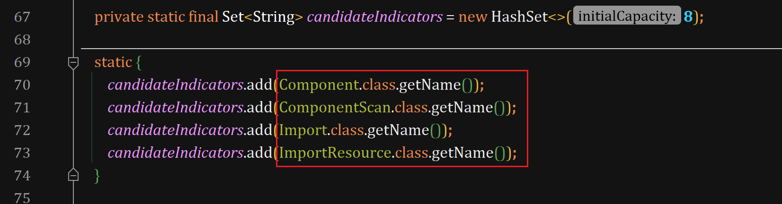The image size is (782, 204).
Task: Click the ImportResource class reference
Action: tap(336, 153)
